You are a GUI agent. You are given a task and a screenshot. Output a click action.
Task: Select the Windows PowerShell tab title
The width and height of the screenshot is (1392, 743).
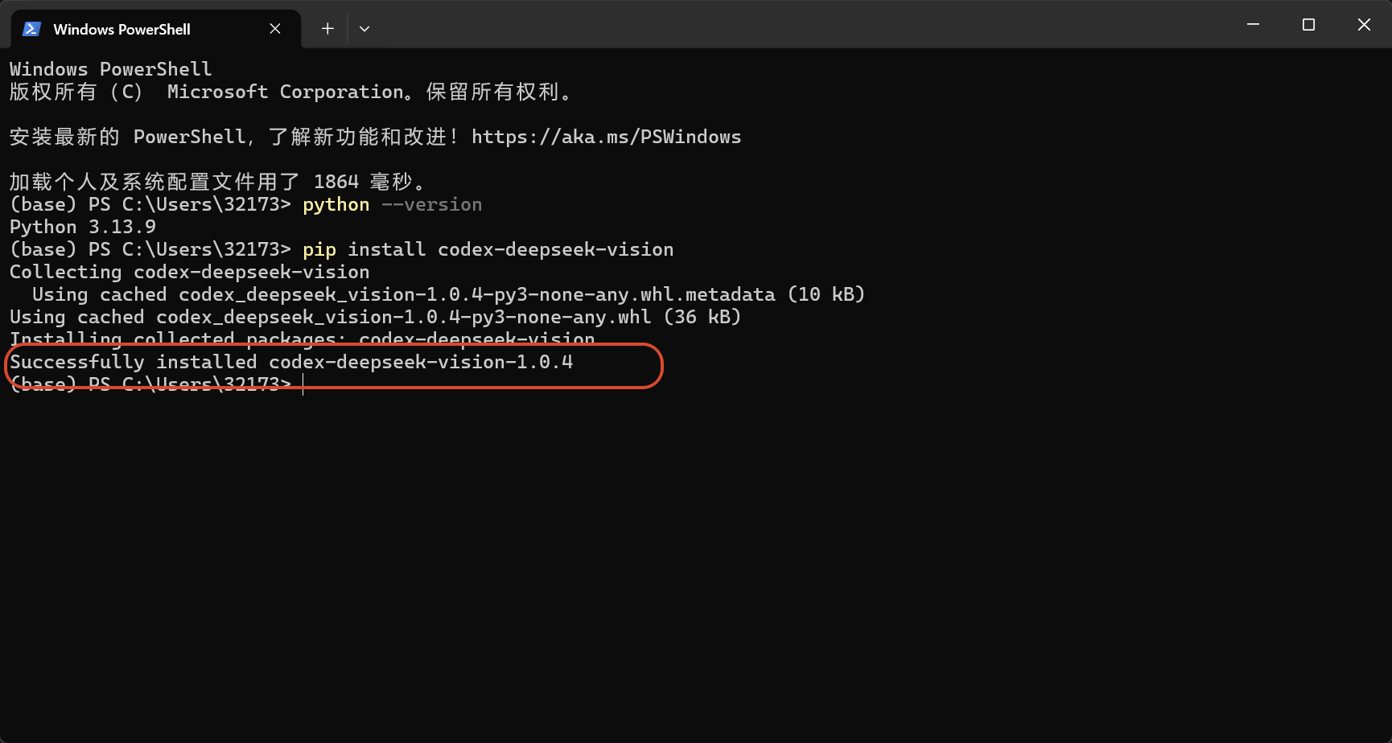[x=121, y=29]
